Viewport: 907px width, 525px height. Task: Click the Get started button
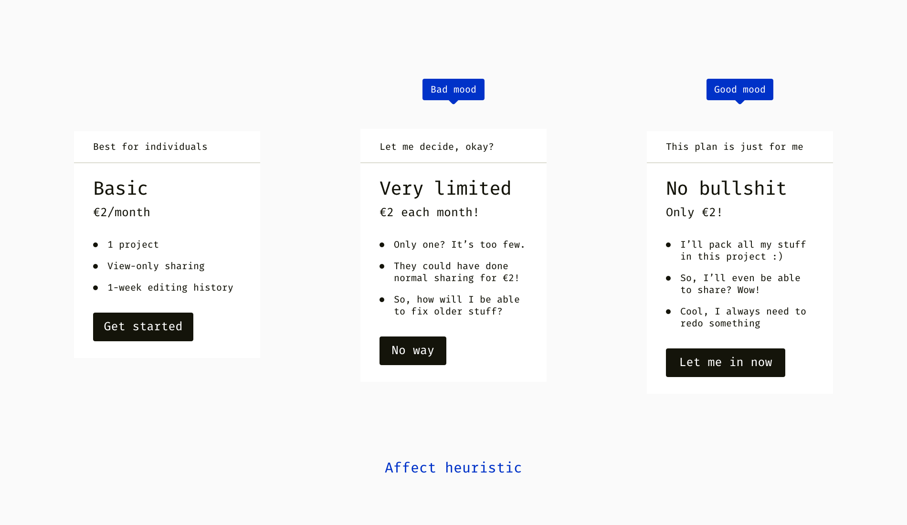pos(143,327)
